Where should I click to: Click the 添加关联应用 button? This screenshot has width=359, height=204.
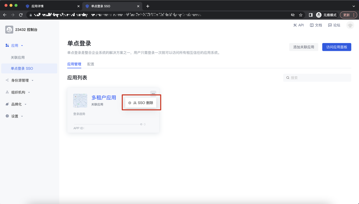point(303,47)
